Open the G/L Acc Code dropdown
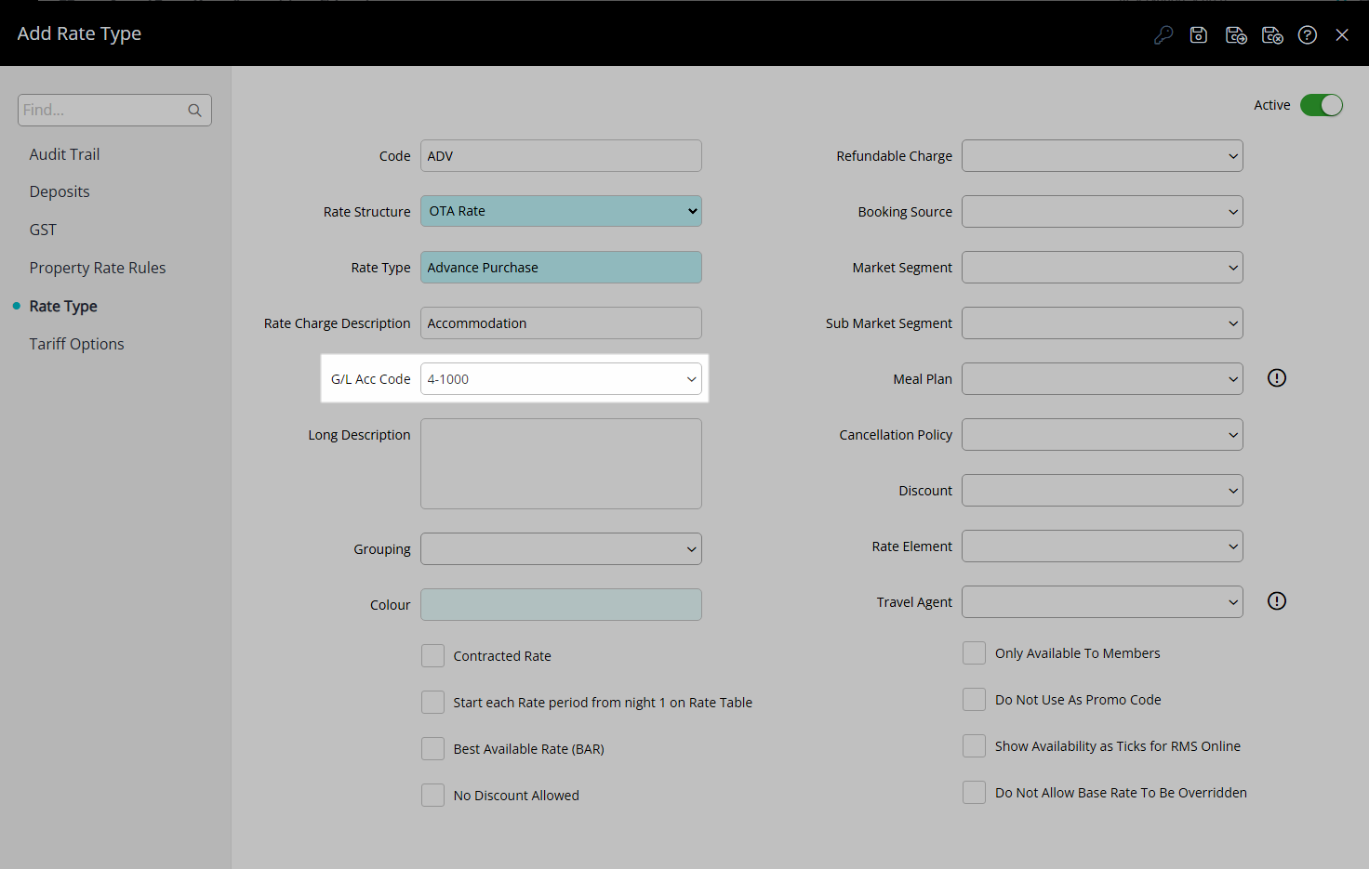This screenshot has width=1369, height=869. (561, 379)
